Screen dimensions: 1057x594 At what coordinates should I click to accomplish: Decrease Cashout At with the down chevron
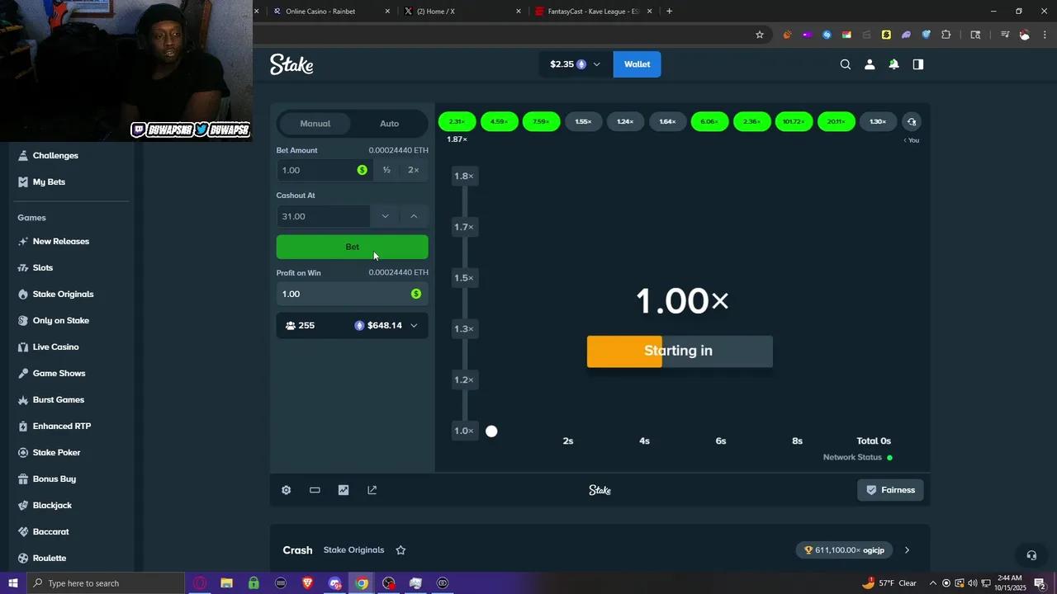pyautogui.click(x=385, y=216)
